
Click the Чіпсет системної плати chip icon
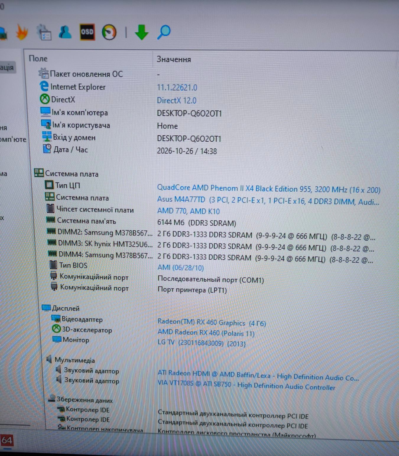(51, 209)
